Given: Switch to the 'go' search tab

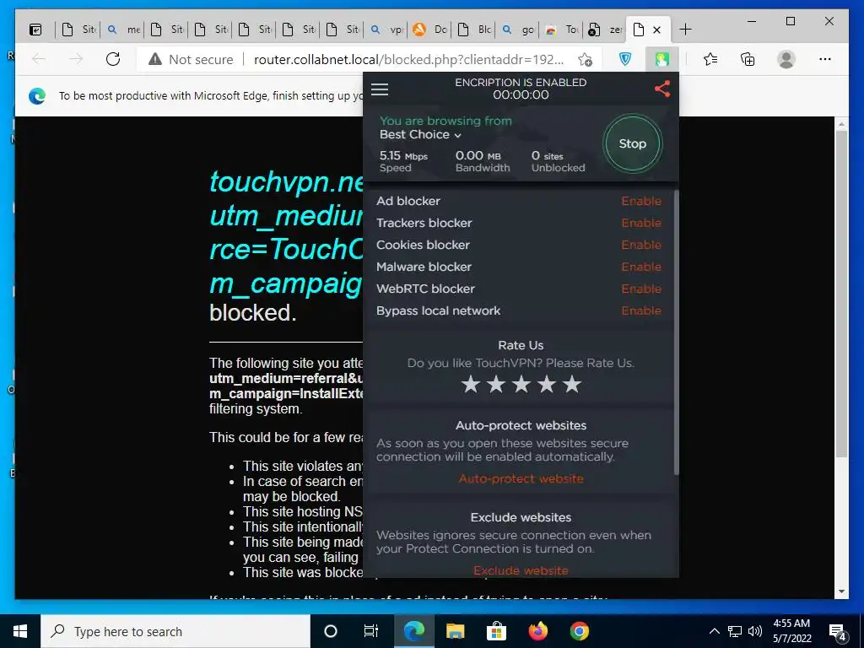Looking at the screenshot, I should 518,30.
